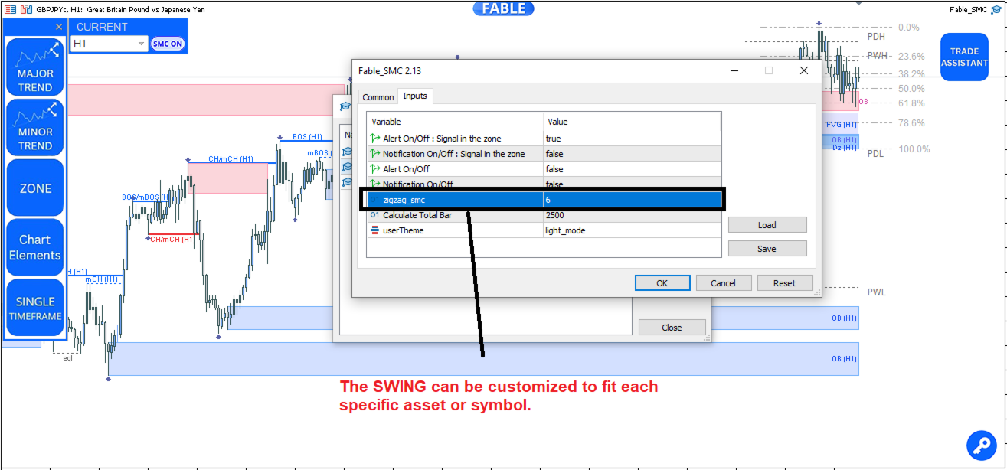Viewport: 1007px width, 470px height.
Task: Click Close in the background indicators window
Action: tap(672, 328)
